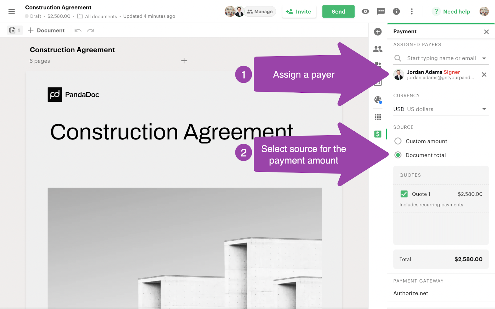Select the Custom amount radio button

tap(398, 141)
